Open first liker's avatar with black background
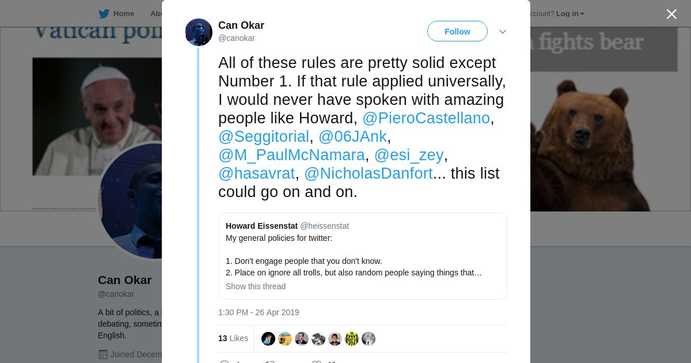The image size is (691, 363). [268, 339]
